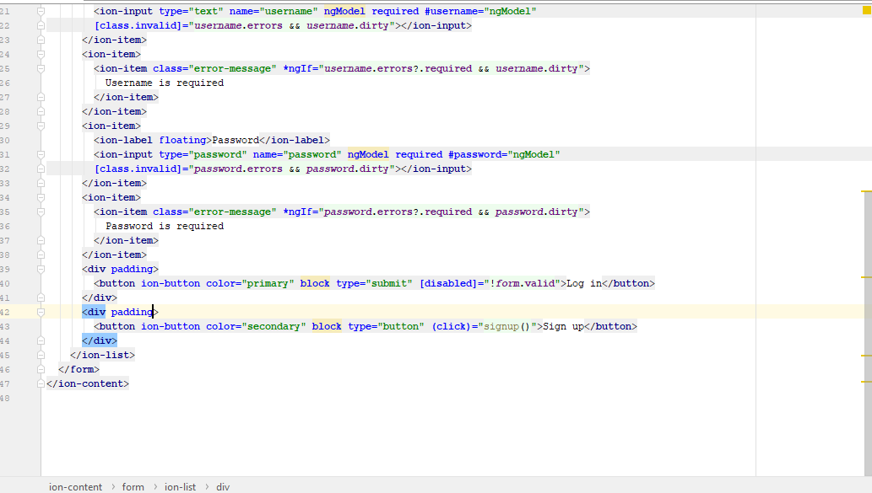This screenshot has height=493, width=872.
Task: Place cursor on the highlighted ngModel attribute on line 21
Action: [x=346, y=11]
